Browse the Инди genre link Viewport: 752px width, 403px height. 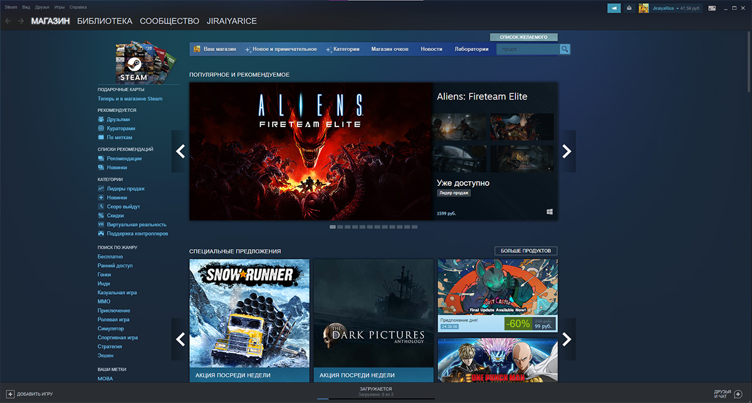point(104,283)
